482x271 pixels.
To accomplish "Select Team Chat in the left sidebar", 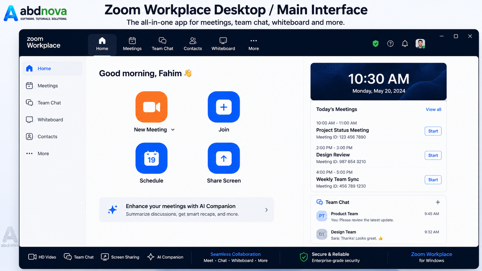I will click(52, 103).
